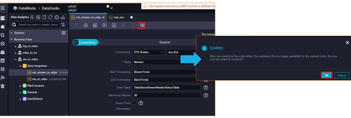The height and width of the screenshot is (118, 351).
Task: Open Data Analytics code view in left rail
Action: (3, 18)
